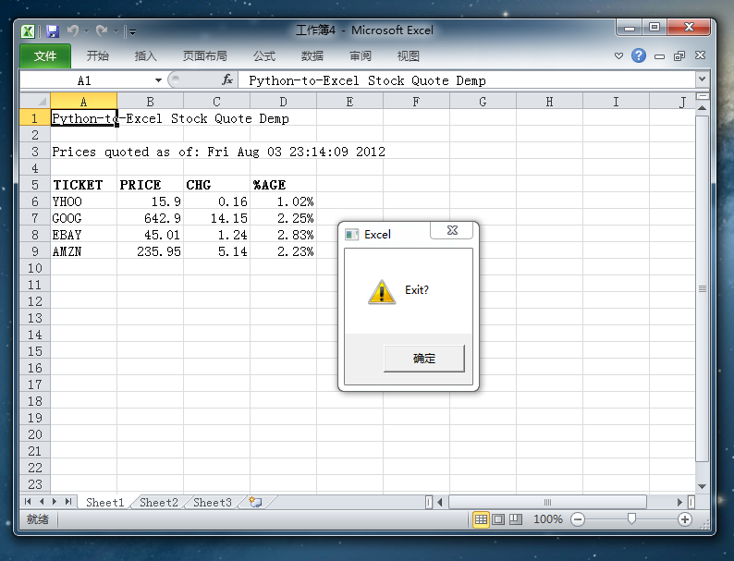Click the 100% zoom level button
This screenshot has width=734, height=561.
(x=547, y=519)
